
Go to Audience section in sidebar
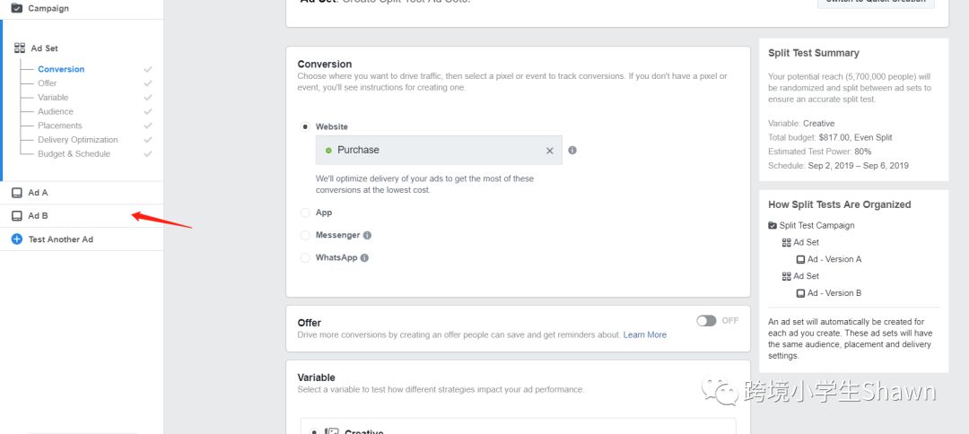(x=56, y=112)
